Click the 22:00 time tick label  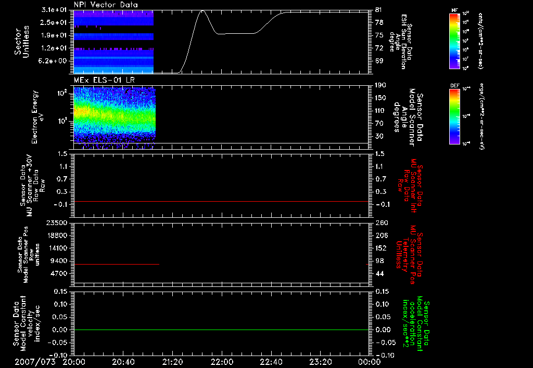(222, 362)
